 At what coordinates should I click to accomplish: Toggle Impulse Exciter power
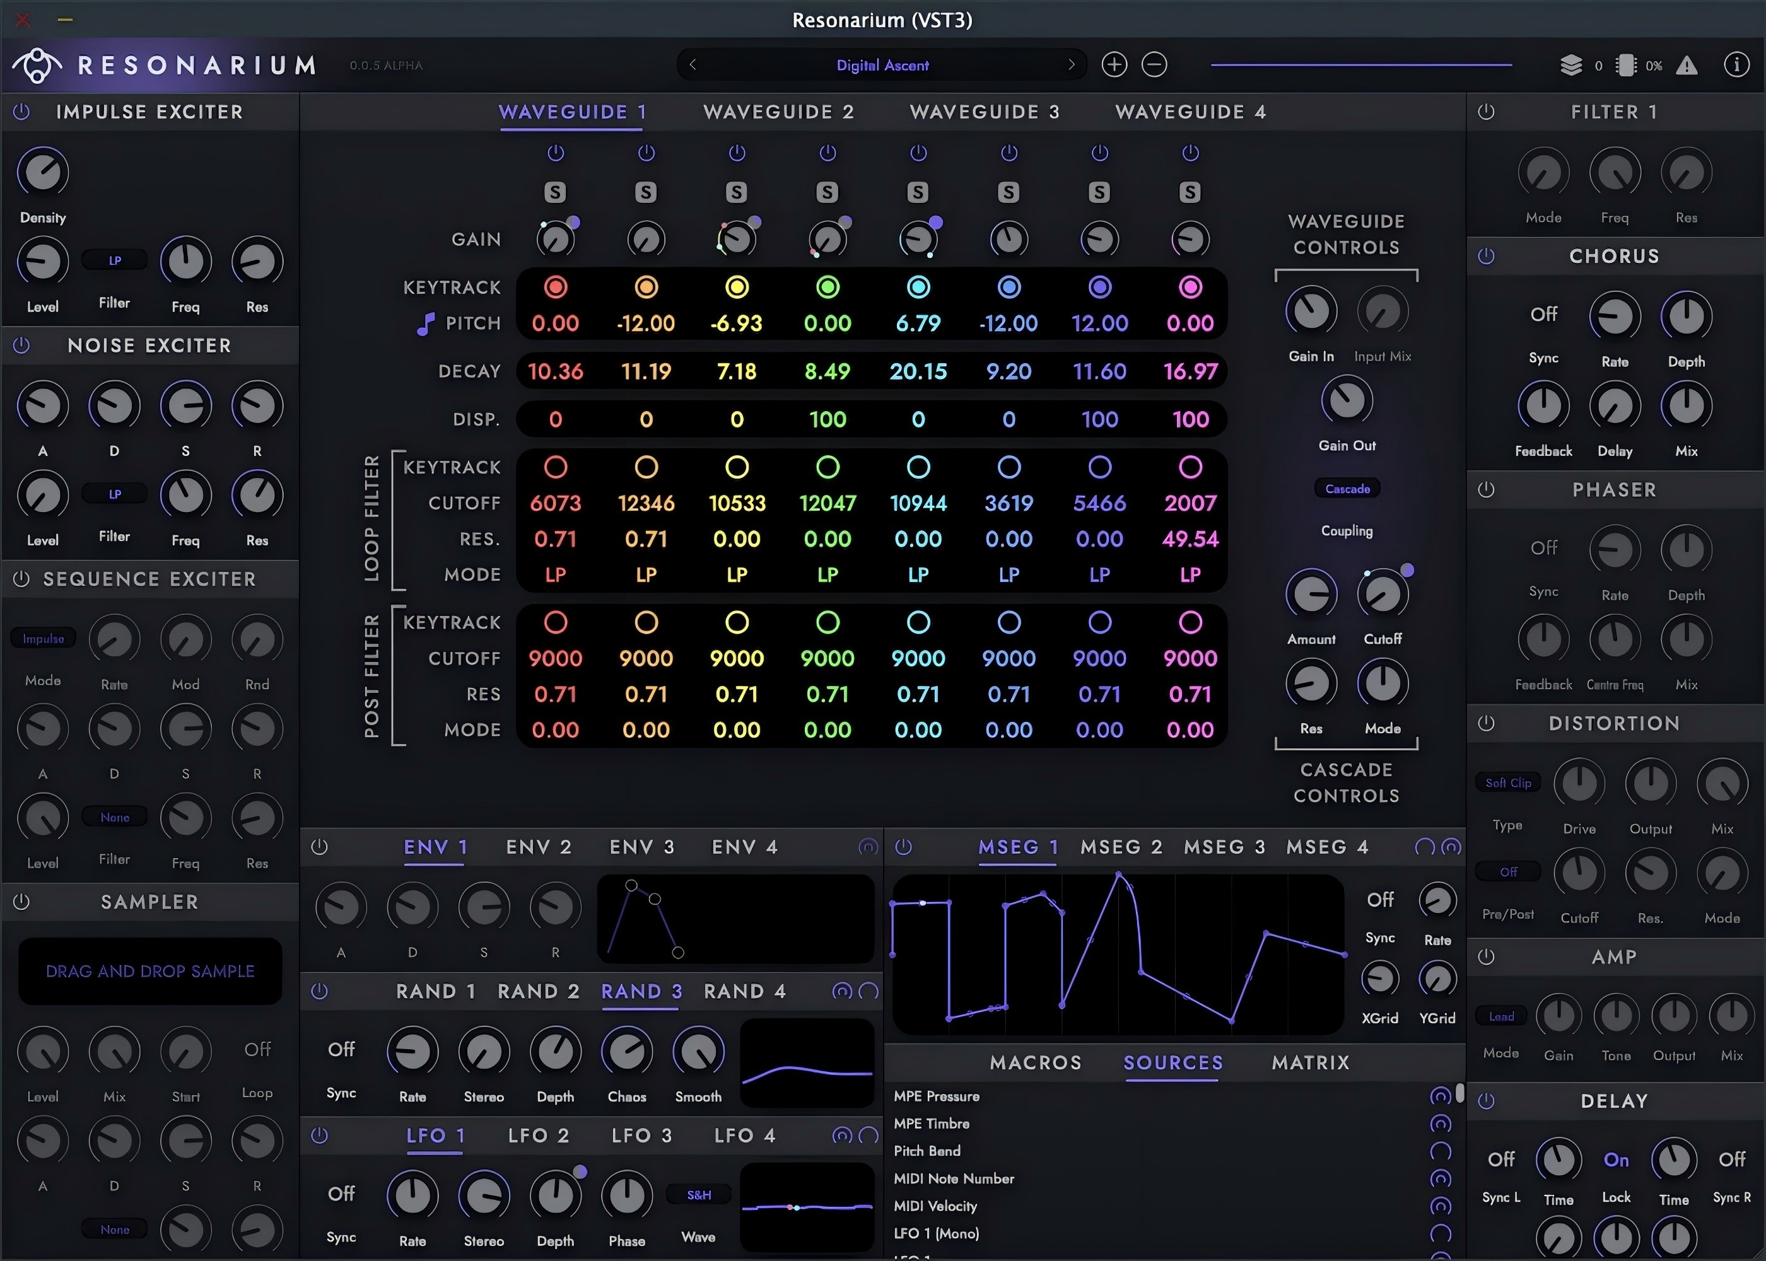click(21, 112)
